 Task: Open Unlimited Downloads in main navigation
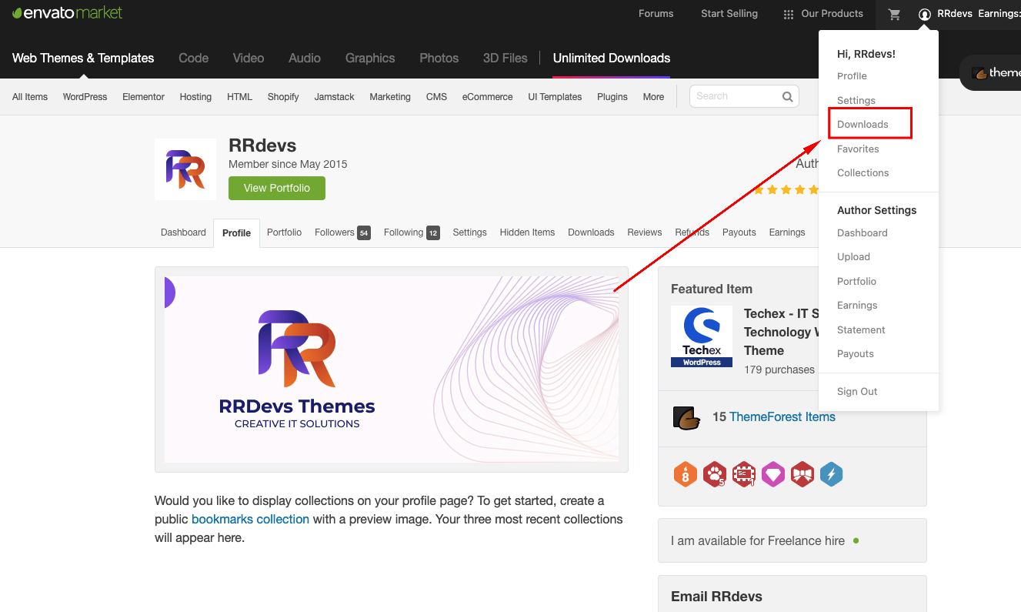tap(611, 58)
